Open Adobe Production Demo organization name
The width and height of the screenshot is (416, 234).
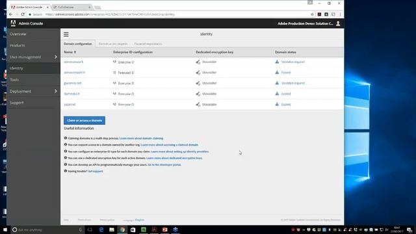pos(305,23)
